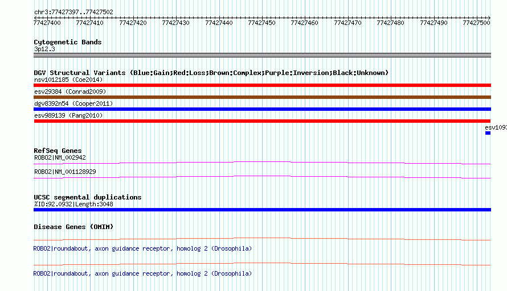This screenshot has width=507, height=291.
Task: Open variant nsv1012185 (Coe2014) label
Action: click(68, 80)
